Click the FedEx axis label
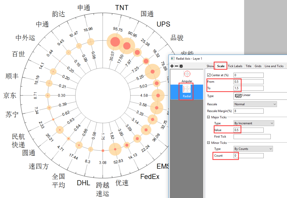This screenshot has height=198, width=287. (150, 177)
